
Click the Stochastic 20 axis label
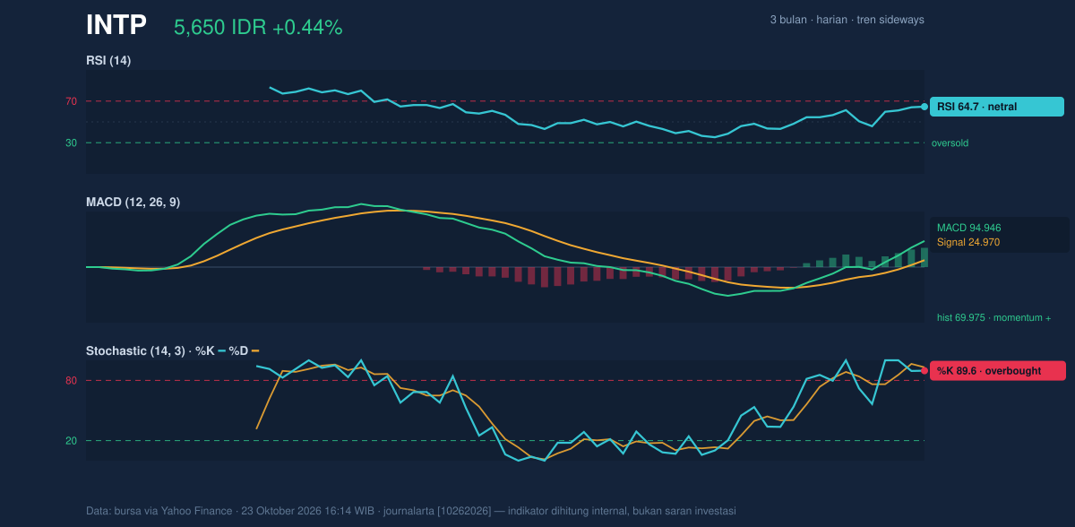pyautogui.click(x=71, y=441)
